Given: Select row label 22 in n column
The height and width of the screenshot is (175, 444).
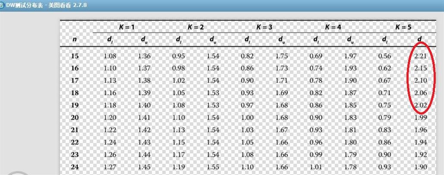Looking at the screenshot, I should (x=75, y=142).
